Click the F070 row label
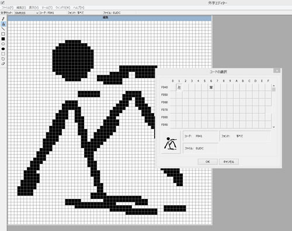 coord(164,110)
